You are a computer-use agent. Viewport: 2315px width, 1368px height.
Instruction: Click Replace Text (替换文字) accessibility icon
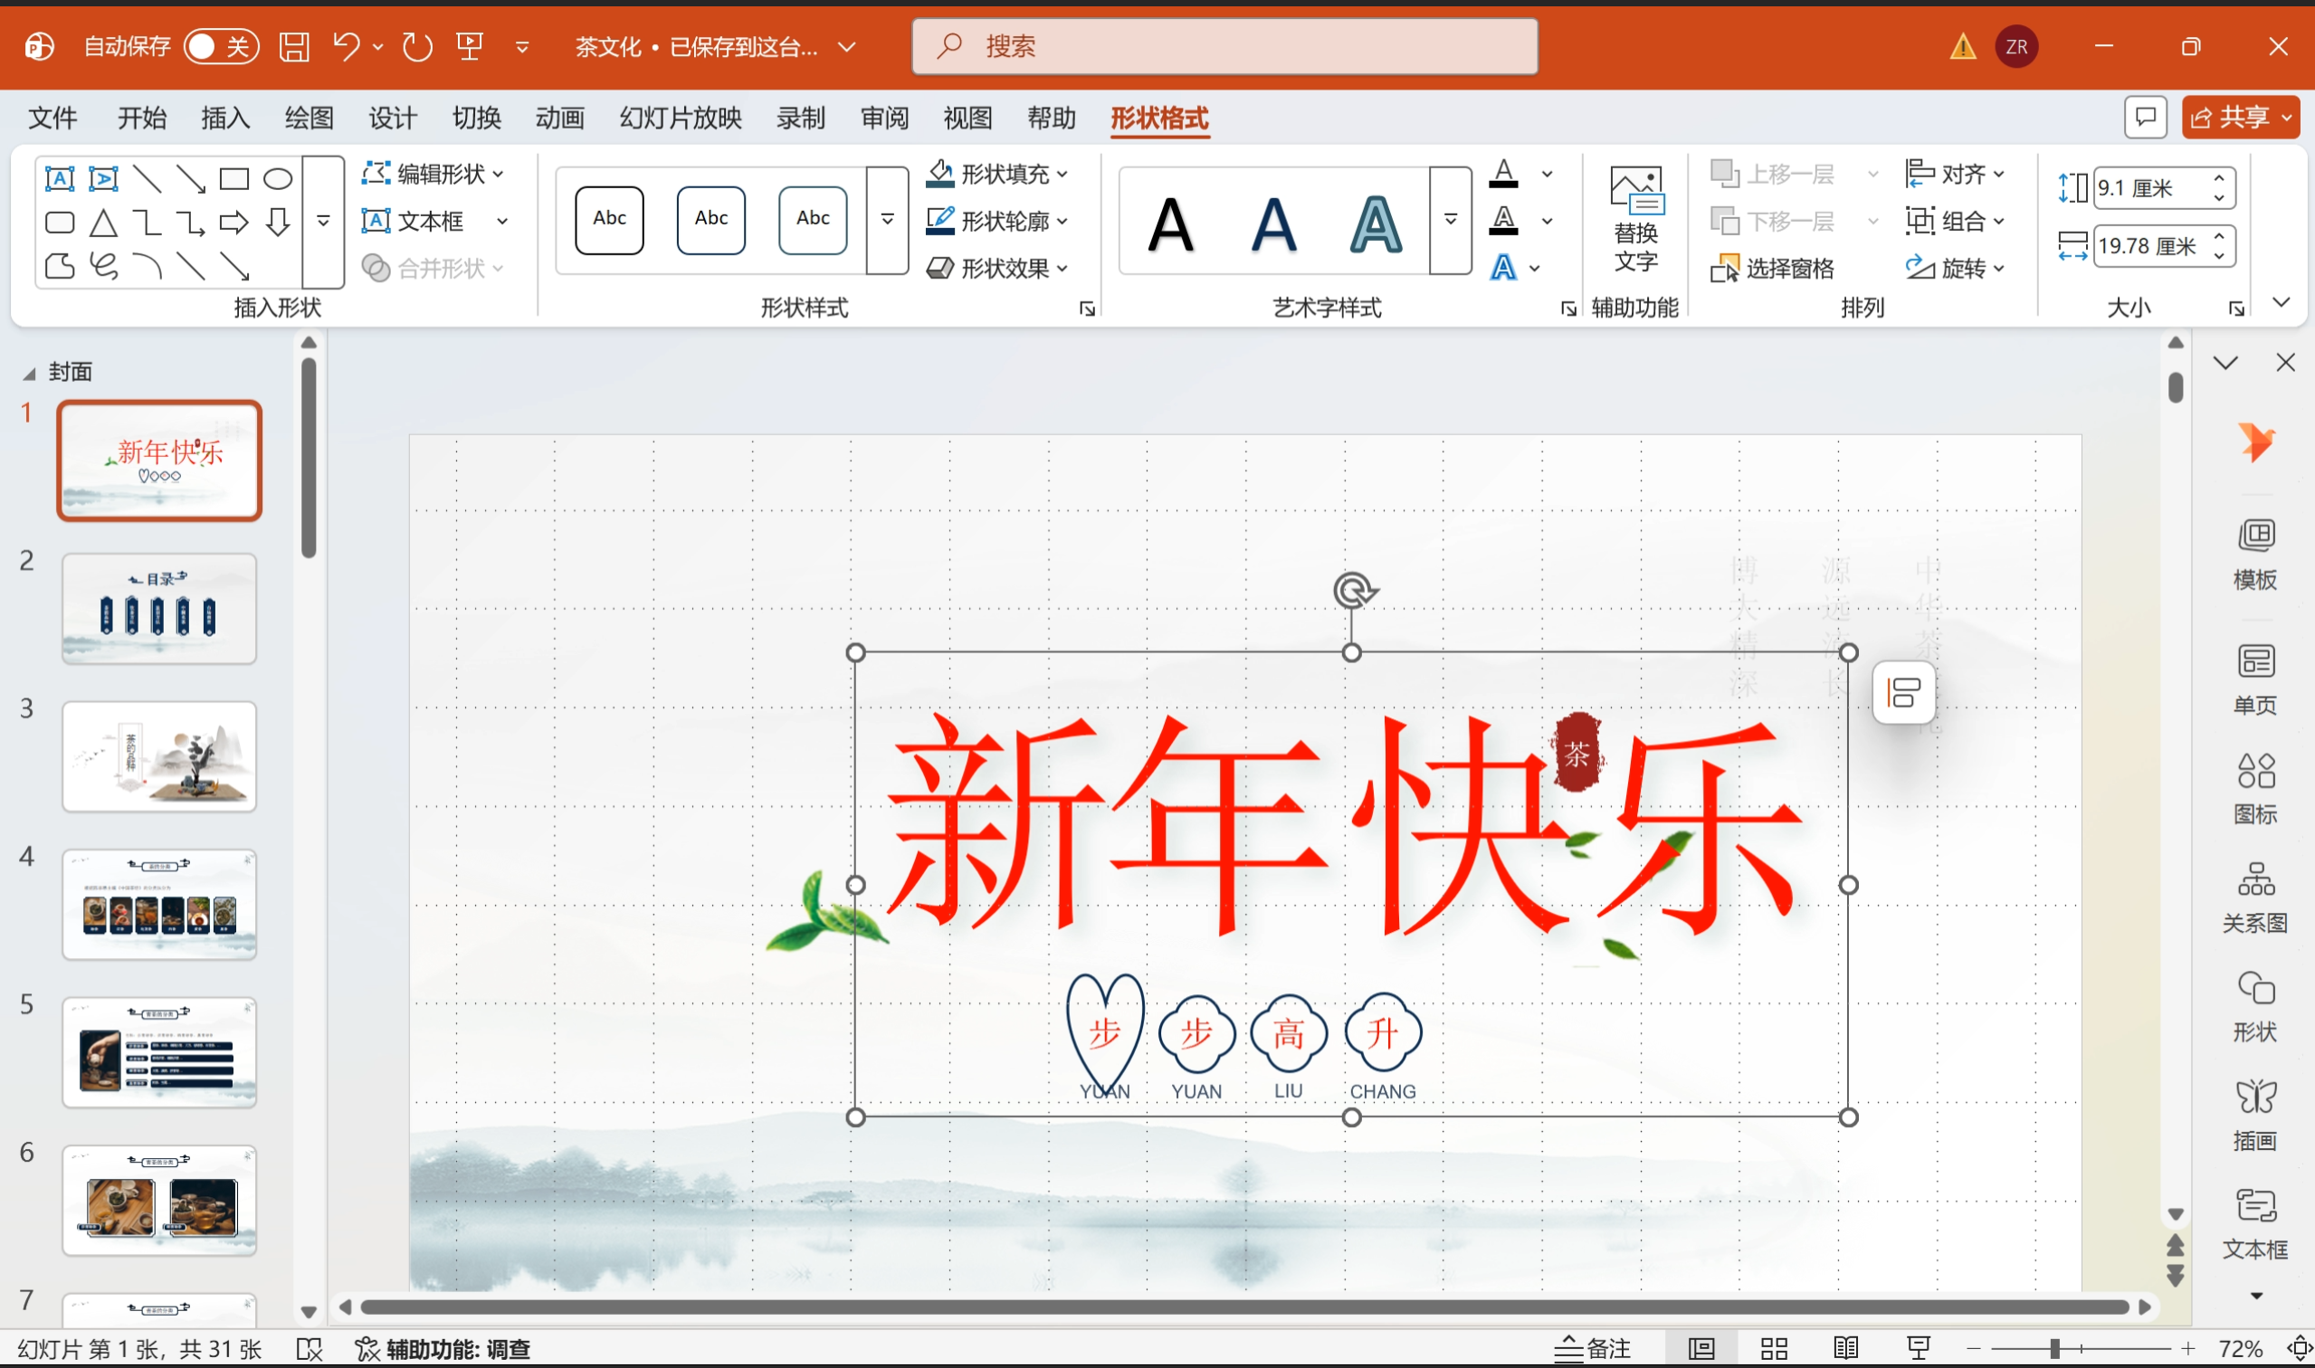pos(1635,218)
